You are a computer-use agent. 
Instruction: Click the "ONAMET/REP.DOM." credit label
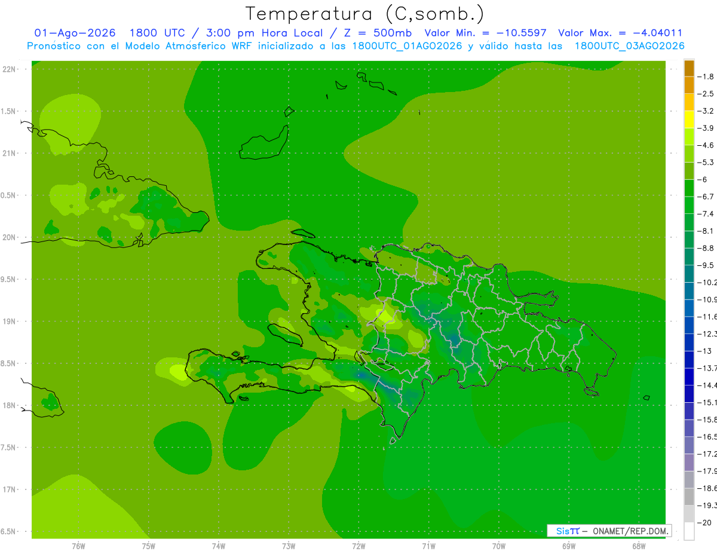[629, 531]
